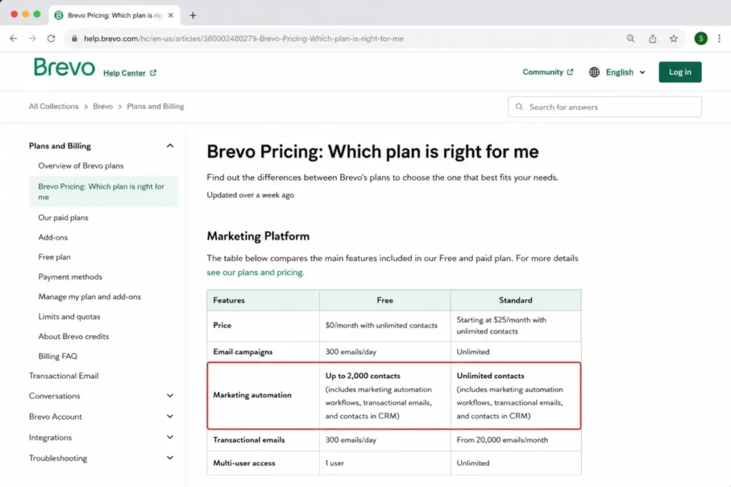Click the padlock site info icon
Viewport: 731px width, 487px height.
coord(74,39)
